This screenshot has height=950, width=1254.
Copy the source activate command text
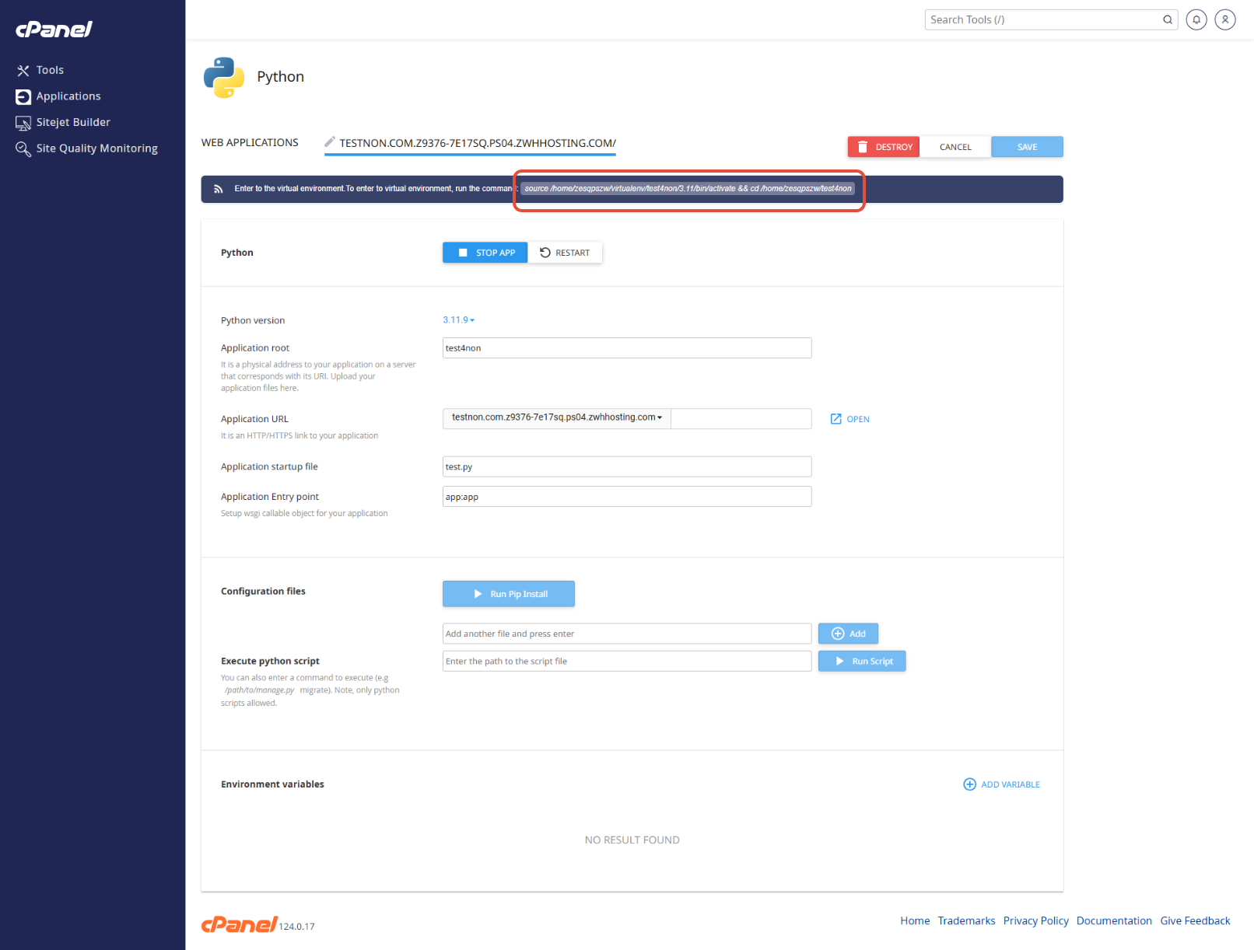pyautogui.click(x=688, y=189)
